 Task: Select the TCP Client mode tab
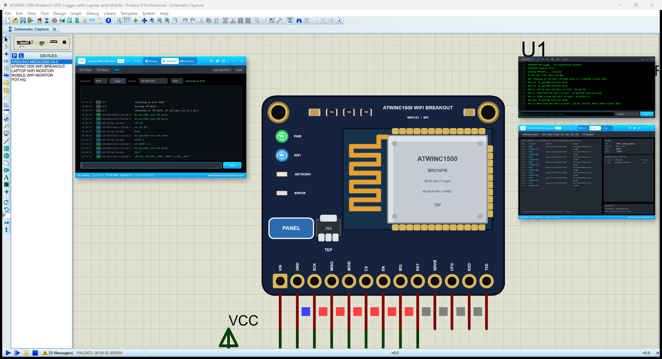coord(85,70)
